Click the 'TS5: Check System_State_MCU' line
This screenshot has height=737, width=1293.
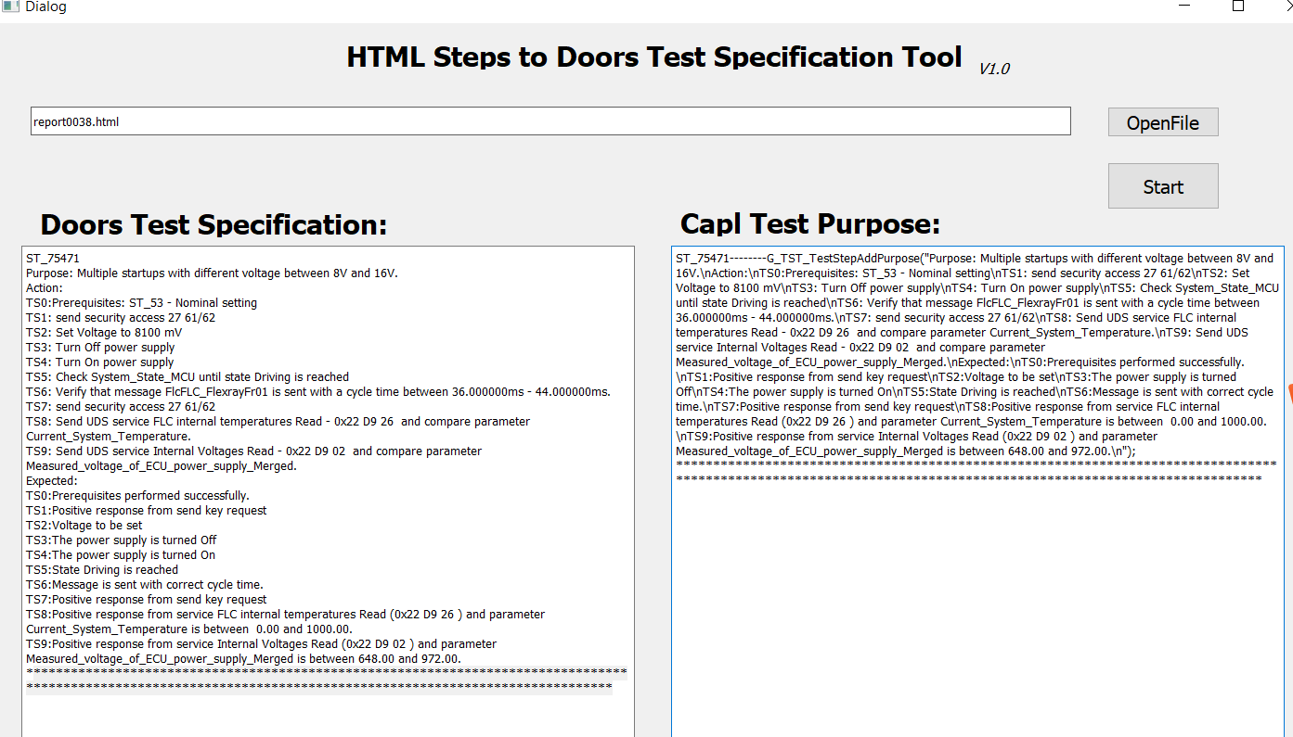point(187,377)
